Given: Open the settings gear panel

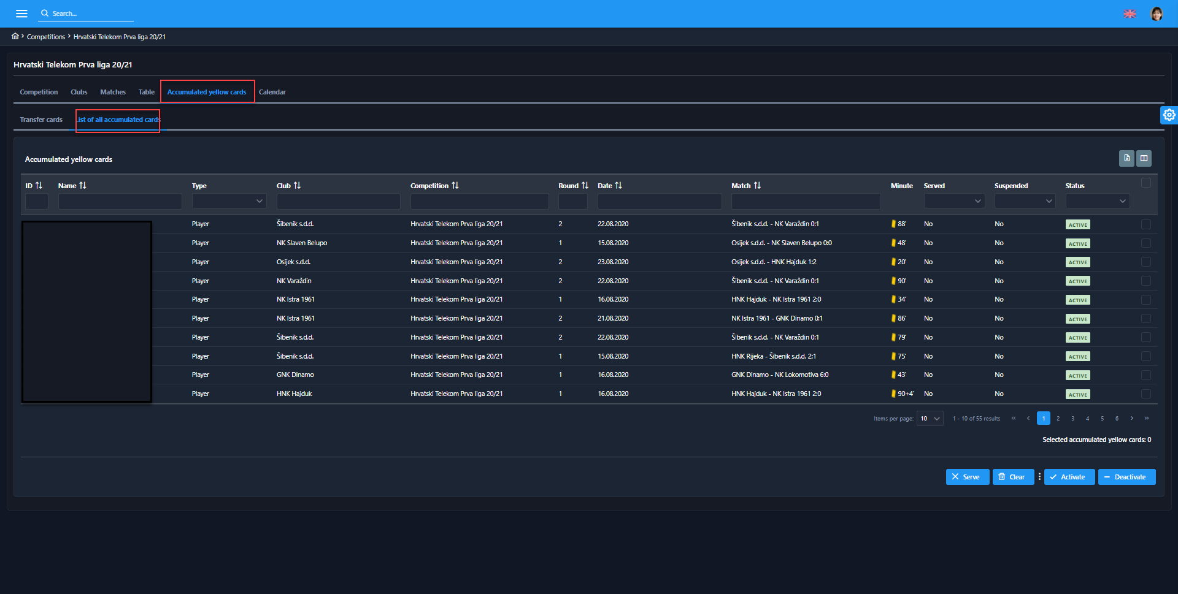Looking at the screenshot, I should (1169, 115).
